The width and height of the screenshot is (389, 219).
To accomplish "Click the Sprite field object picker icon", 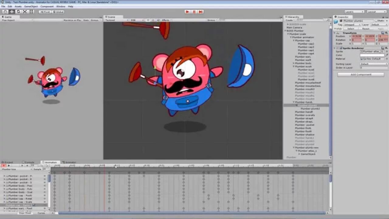I will [386, 52].
